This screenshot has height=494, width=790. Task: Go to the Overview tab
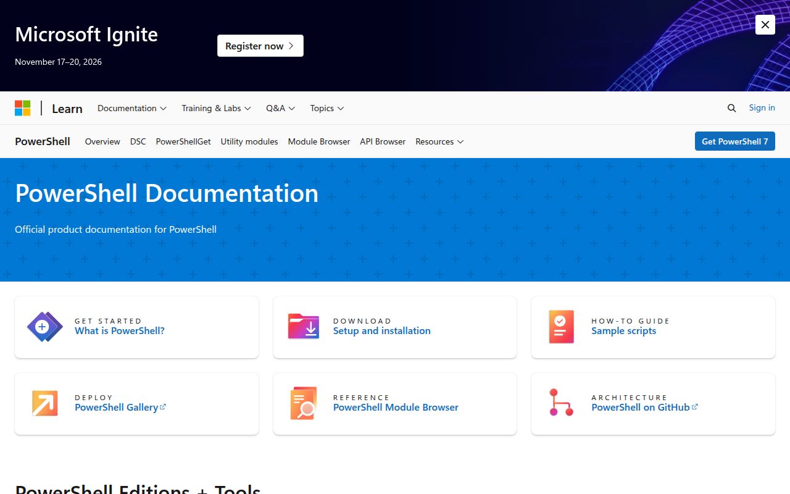[x=102, y=141]
